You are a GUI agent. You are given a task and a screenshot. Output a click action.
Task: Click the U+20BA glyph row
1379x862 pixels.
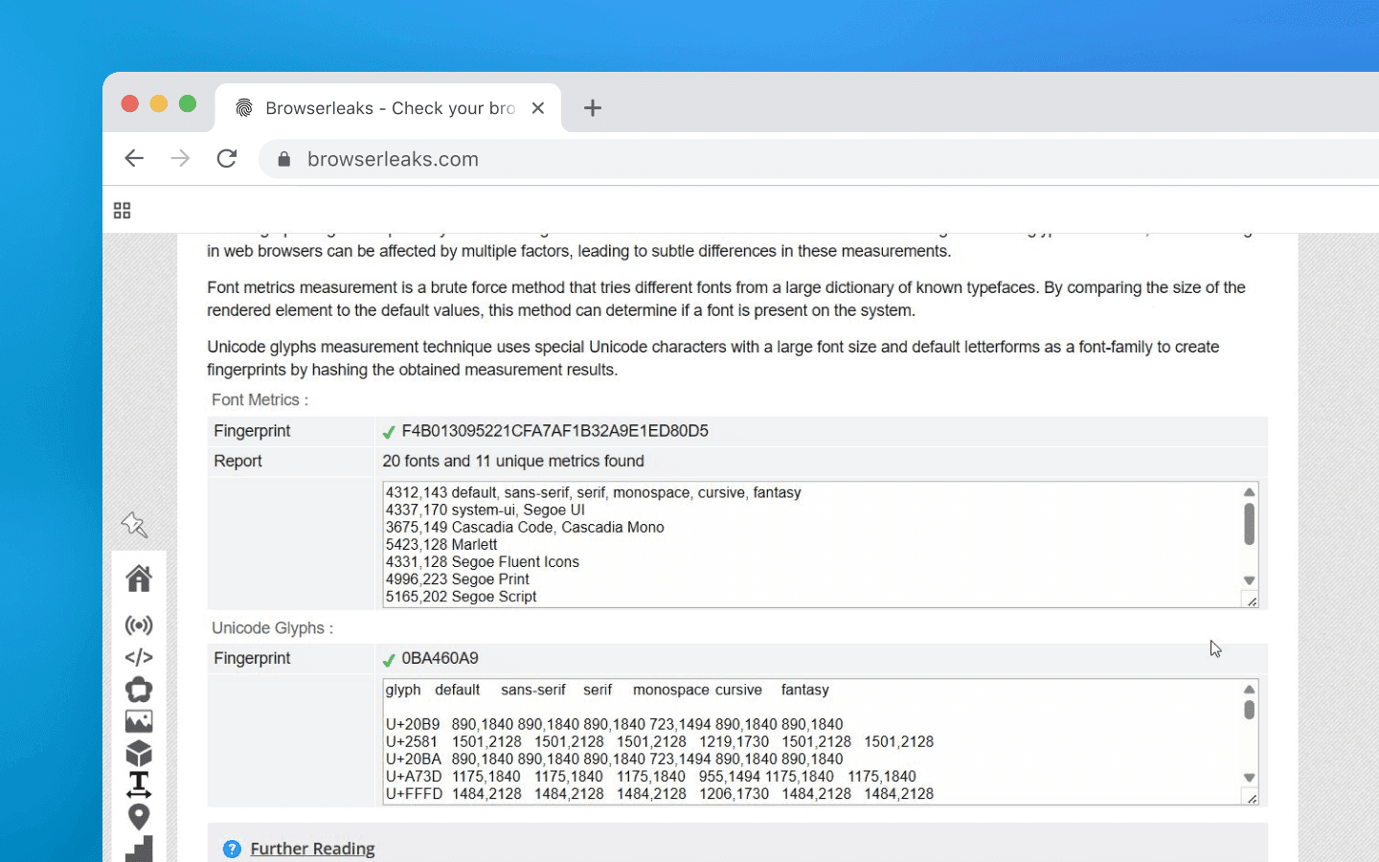coord(614,760)
